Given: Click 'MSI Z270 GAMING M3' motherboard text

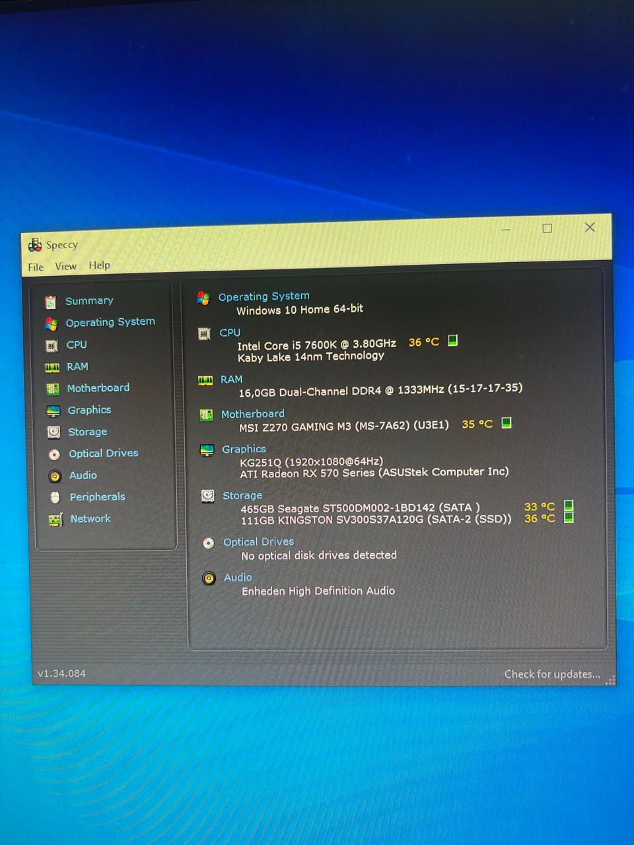Looking at the screenshot, I should pyautogui.click(x=344, y=426).
